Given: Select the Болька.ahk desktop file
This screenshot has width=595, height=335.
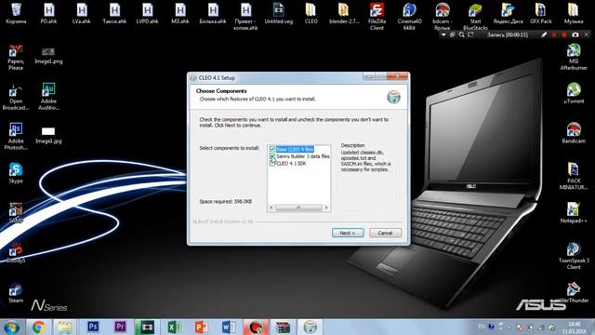Looking at the screenshot, I should coord(213,13).
